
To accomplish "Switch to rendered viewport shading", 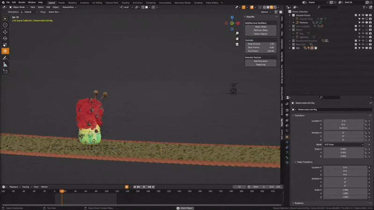I will 275,7.
